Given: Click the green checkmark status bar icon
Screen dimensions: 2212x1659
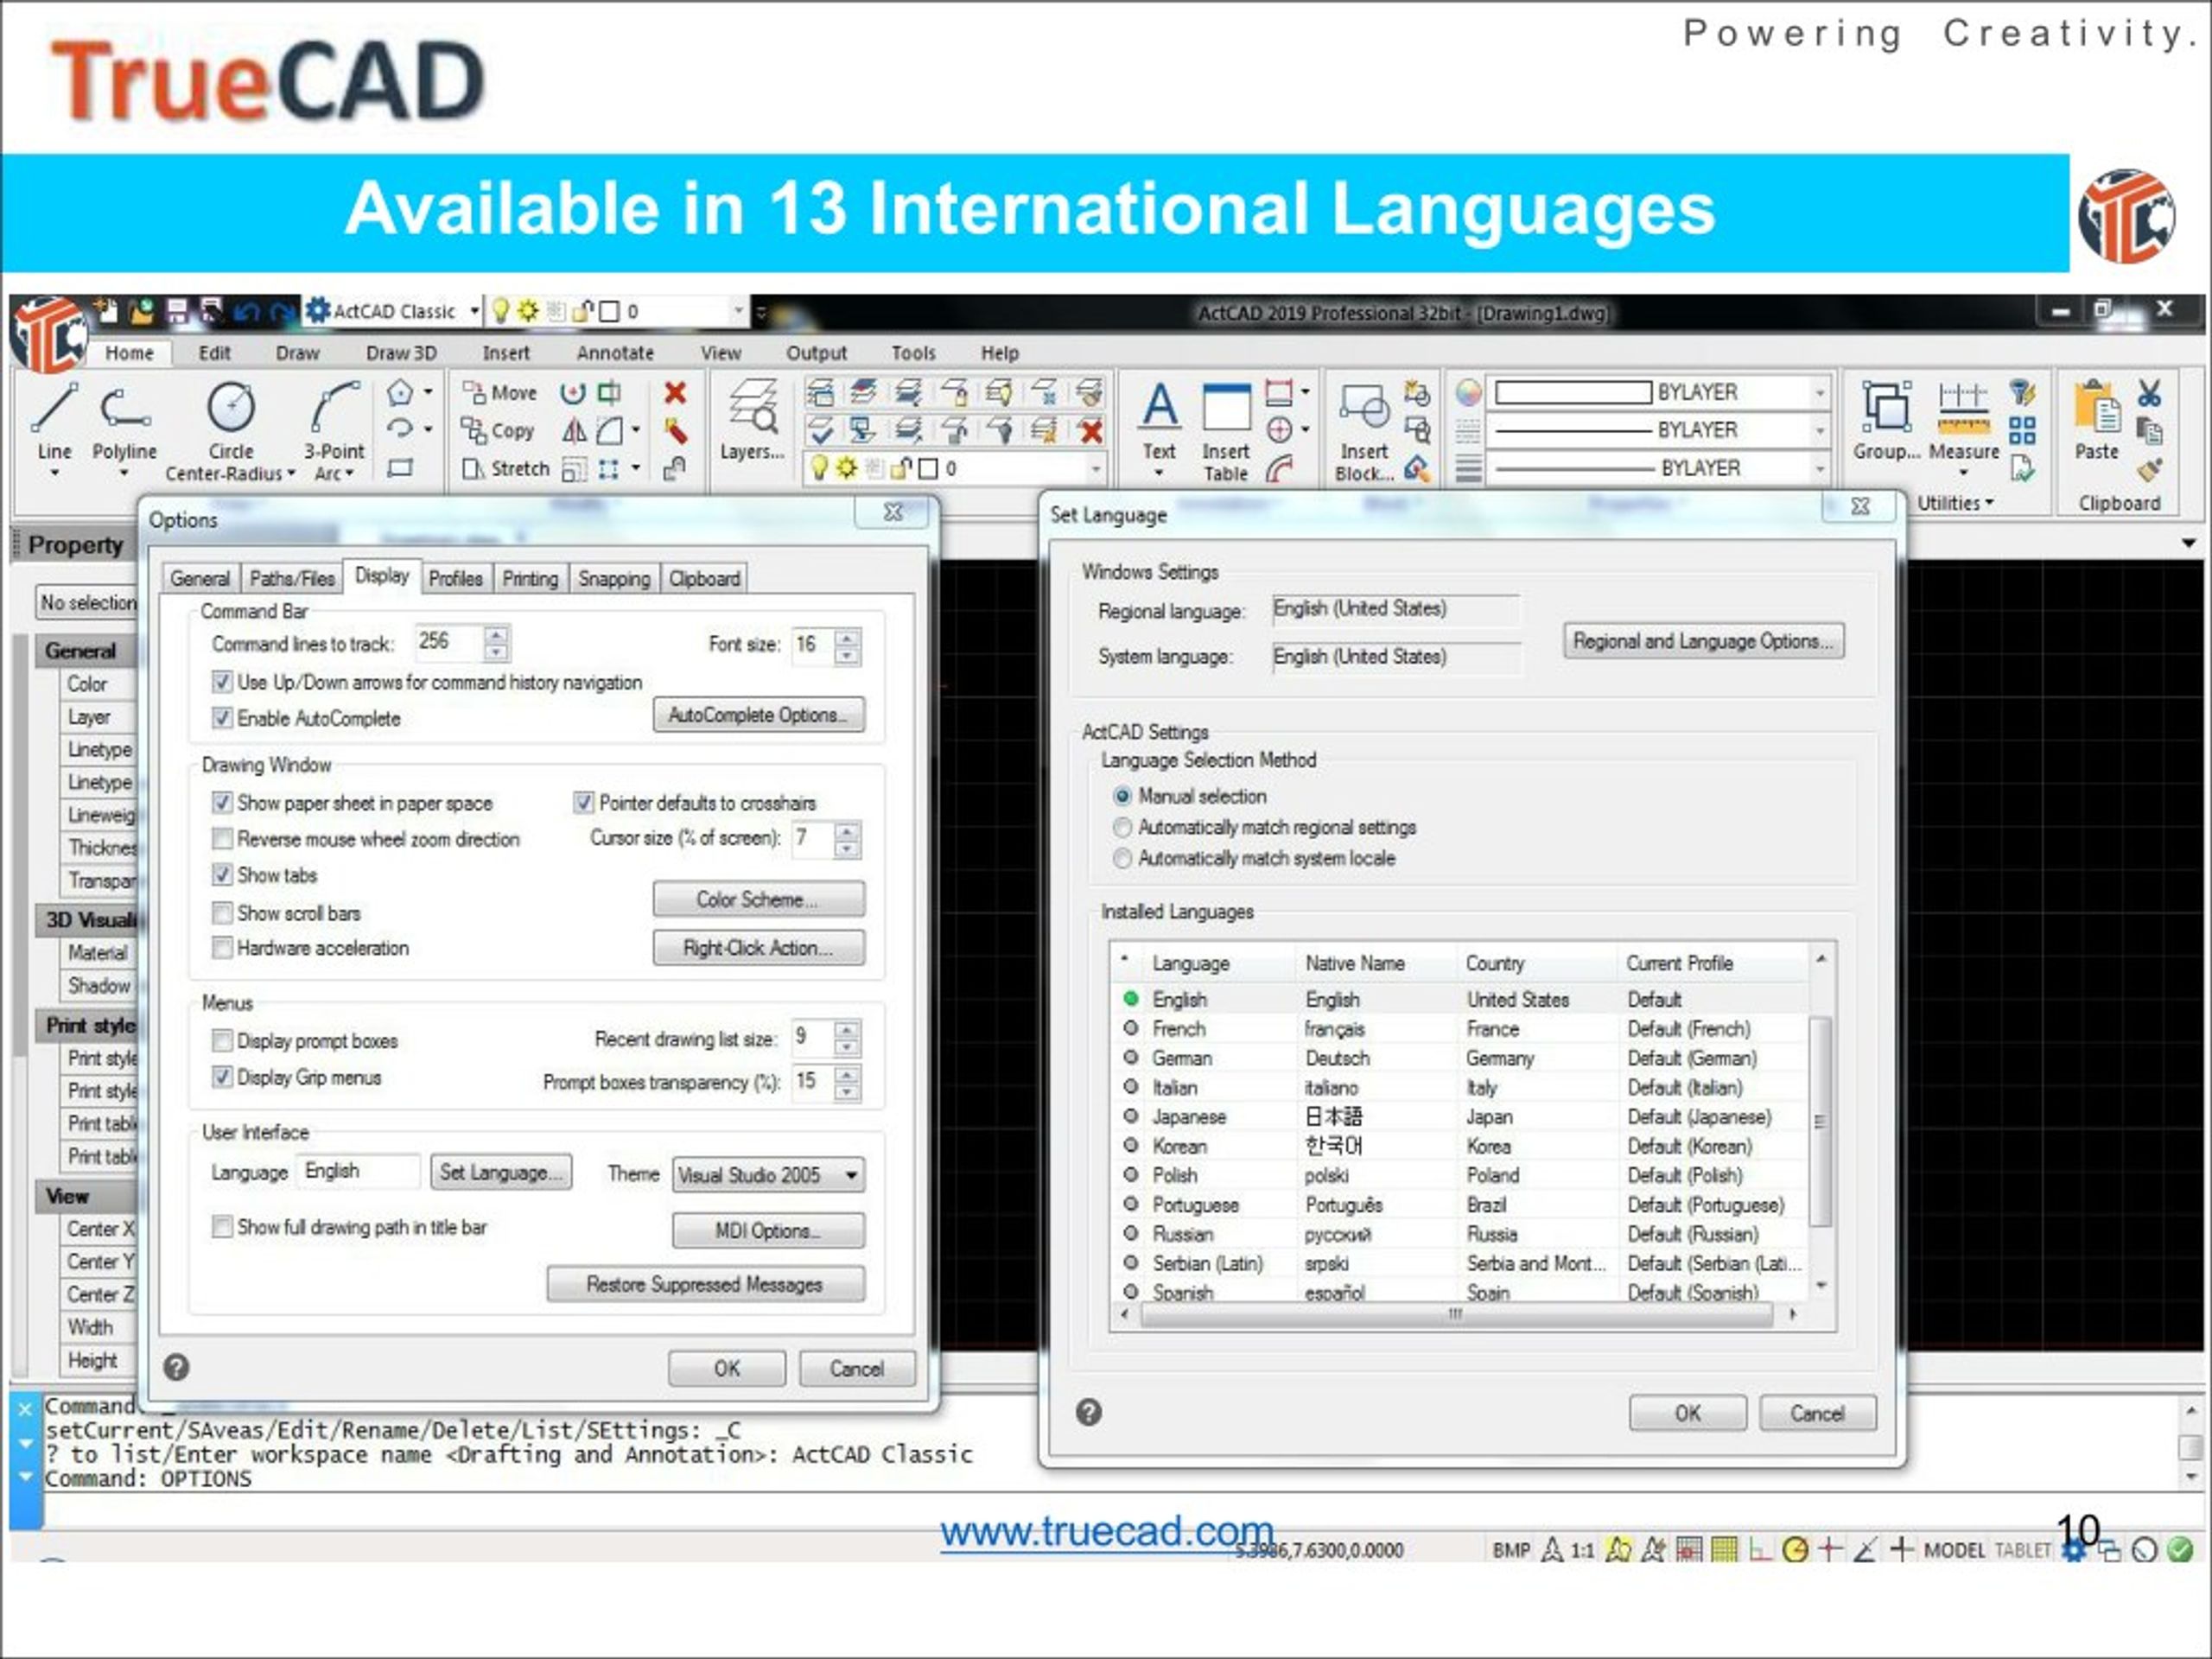Looking at the screenshot, I should coord(2180,1550).
